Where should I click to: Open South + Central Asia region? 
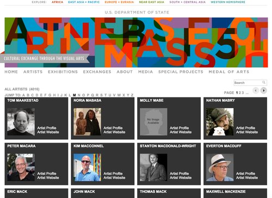[x=188, y=2]
